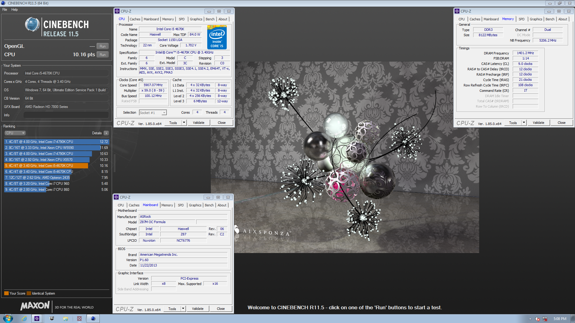Select Mainboard tab in Memory window
Image resolution: width=575 pixels, height=323 pixels.
point(491,19)
